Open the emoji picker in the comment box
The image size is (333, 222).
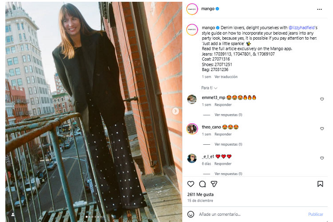point(191,214)
